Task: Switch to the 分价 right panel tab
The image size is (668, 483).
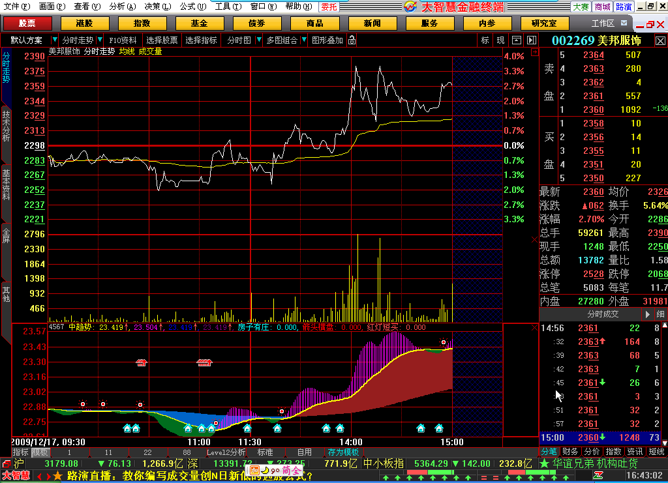Action: click(591, 452)
